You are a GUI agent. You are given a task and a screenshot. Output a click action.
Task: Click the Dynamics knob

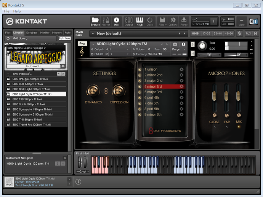(93, 91)
